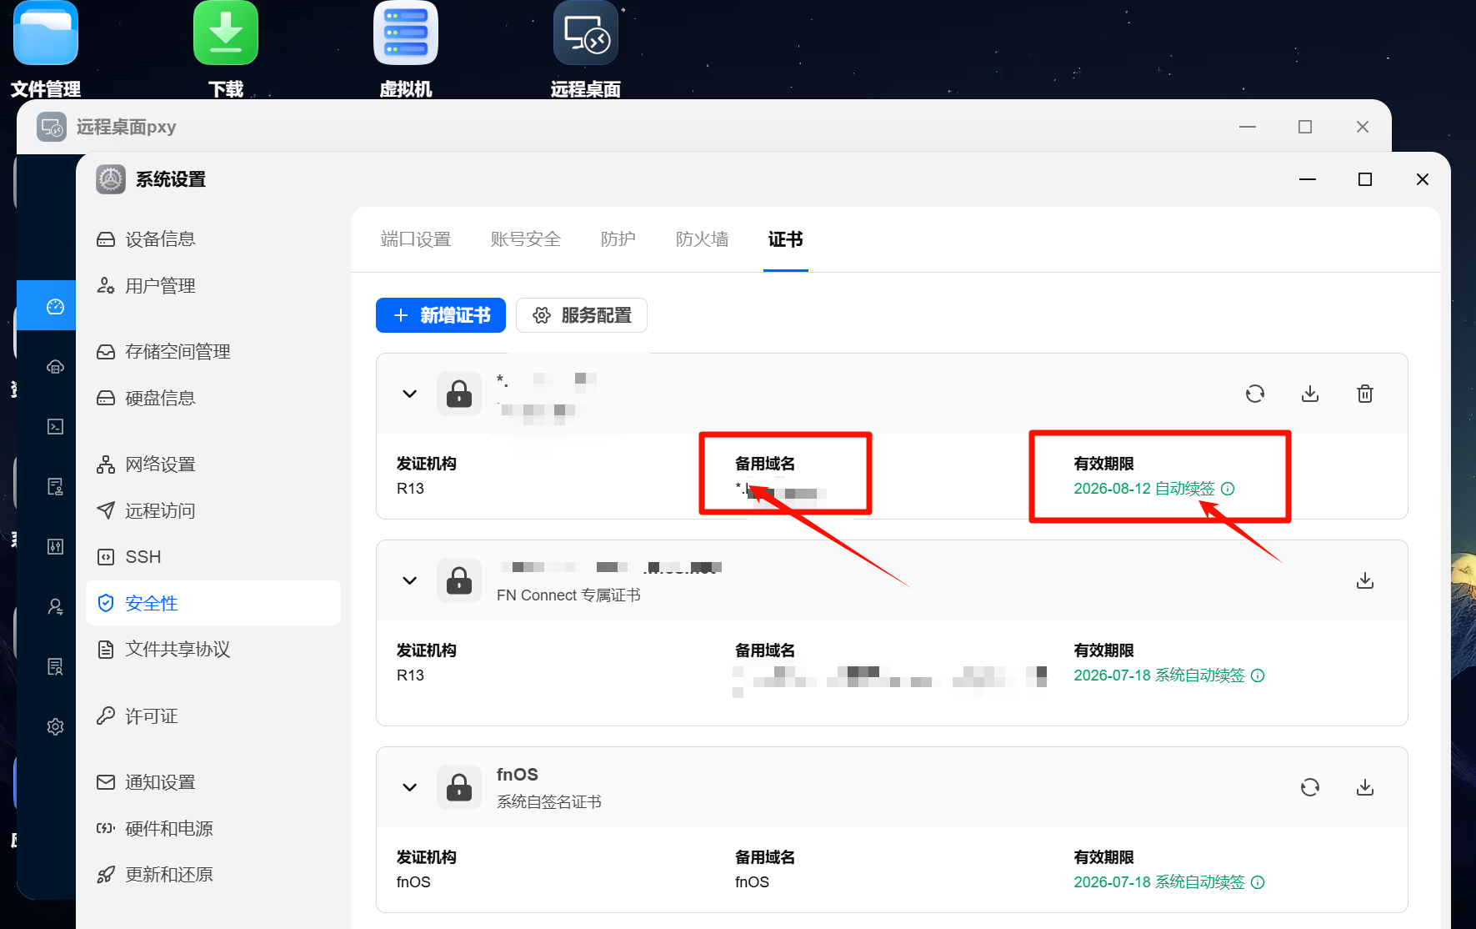Click the FN Connect 专属证书 label
This screenshot has height=929, width=1476.
568,595
